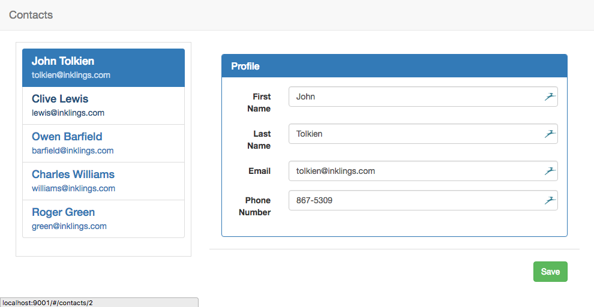
Task: Click the password manager icon in First Name field
Action: pyautogui.click(x=550, y=97)
